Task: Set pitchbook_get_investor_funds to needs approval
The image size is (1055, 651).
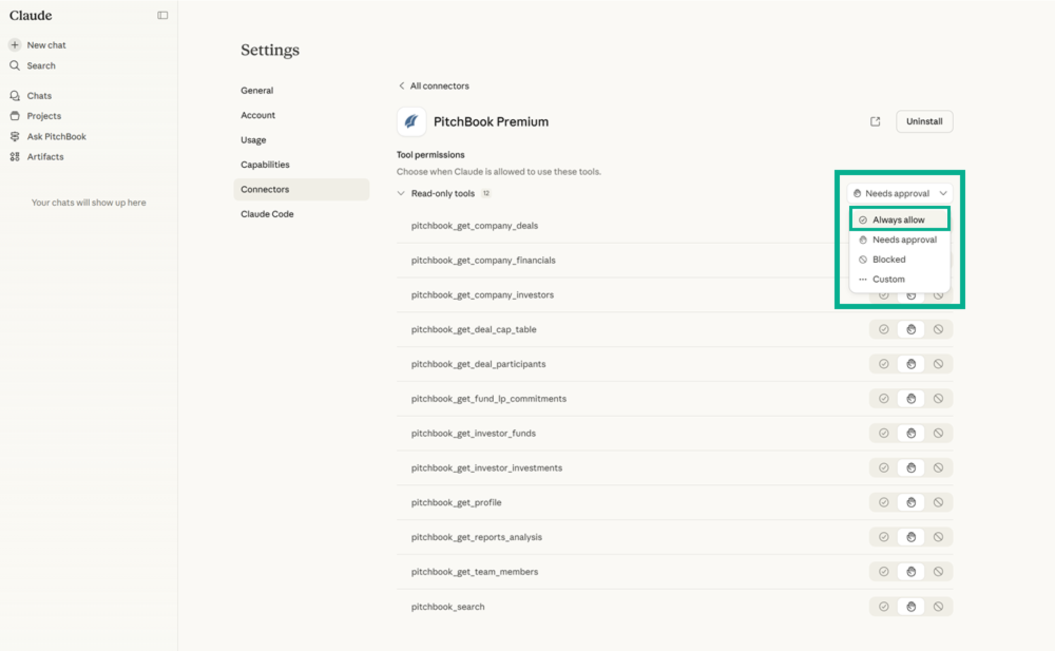Action: [911, 433]
